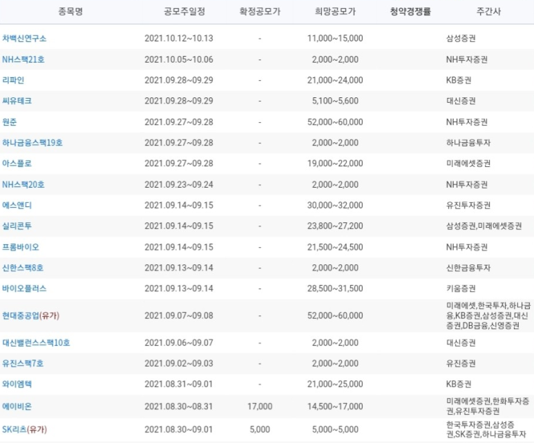Viewport: 534px width, 443px height.
Task: Select the date 2021.09.06~09.07
Action: [179, 343]
